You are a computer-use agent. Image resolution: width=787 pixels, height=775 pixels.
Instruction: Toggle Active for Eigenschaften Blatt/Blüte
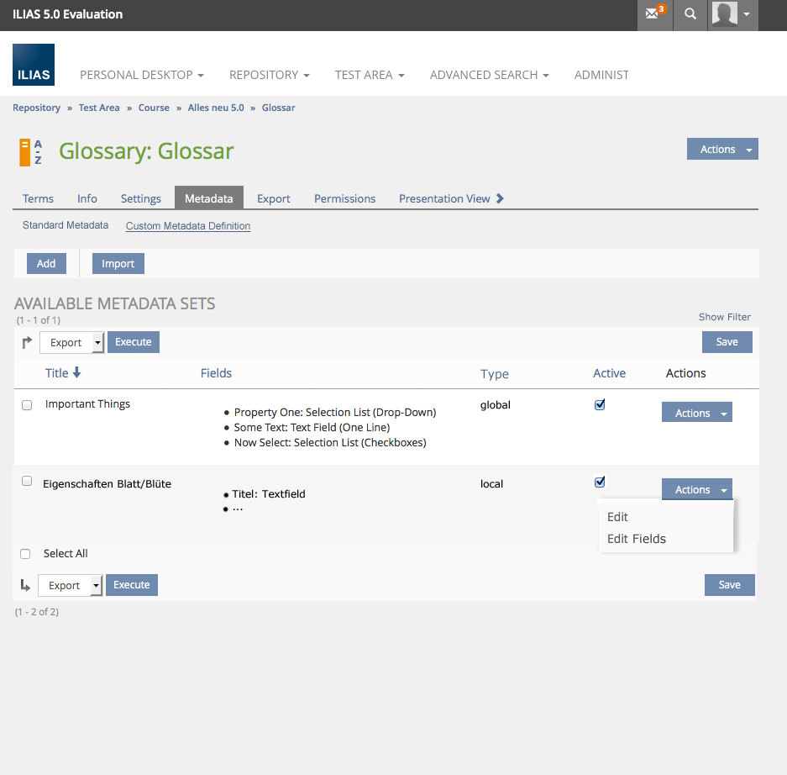click(600, 482)
